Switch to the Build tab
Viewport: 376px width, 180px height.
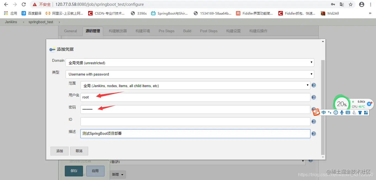pyautogui.click(x=187, y=31)
